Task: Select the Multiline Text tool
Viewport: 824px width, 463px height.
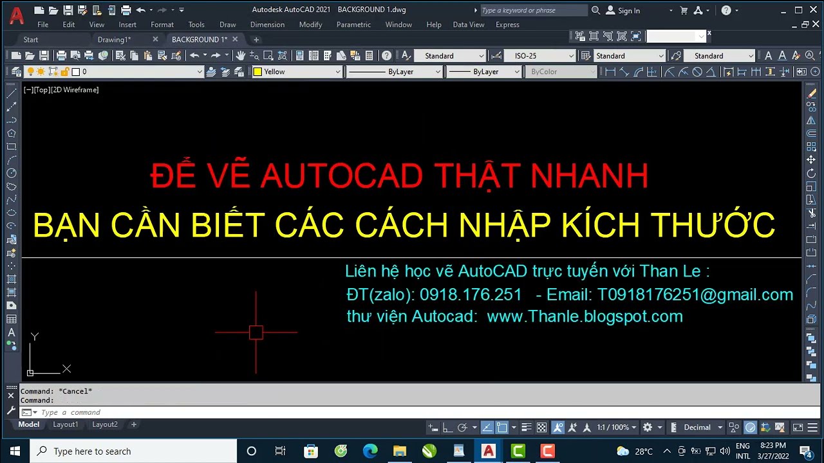Action: [11, 332]
